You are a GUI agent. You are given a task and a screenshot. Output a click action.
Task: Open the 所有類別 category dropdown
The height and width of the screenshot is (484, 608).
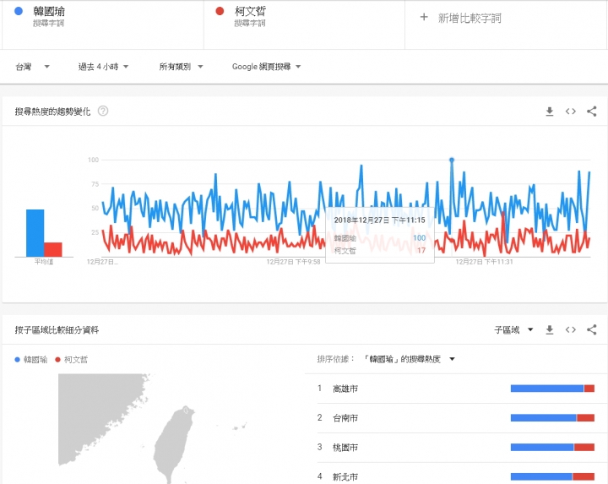[181, 67]
